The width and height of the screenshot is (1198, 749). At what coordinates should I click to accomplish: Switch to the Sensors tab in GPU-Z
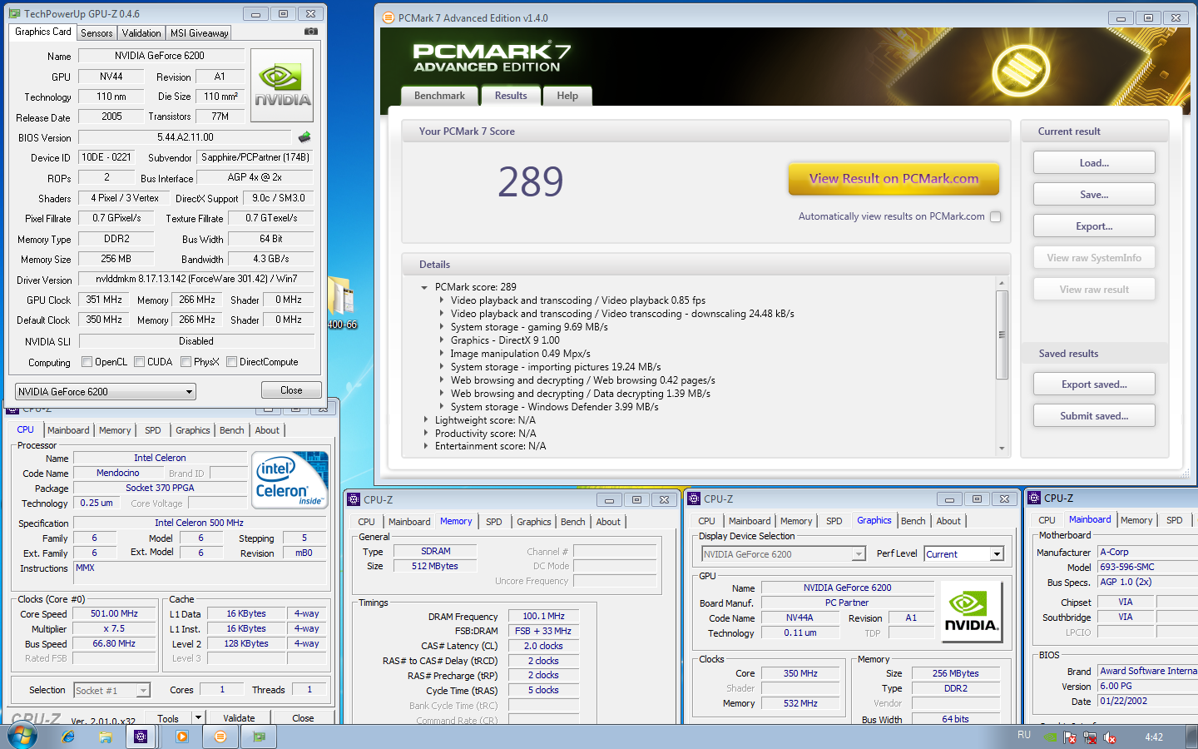(x=97, y=33)
